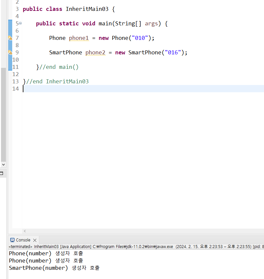Click the "010" string literal

(140, 38)
